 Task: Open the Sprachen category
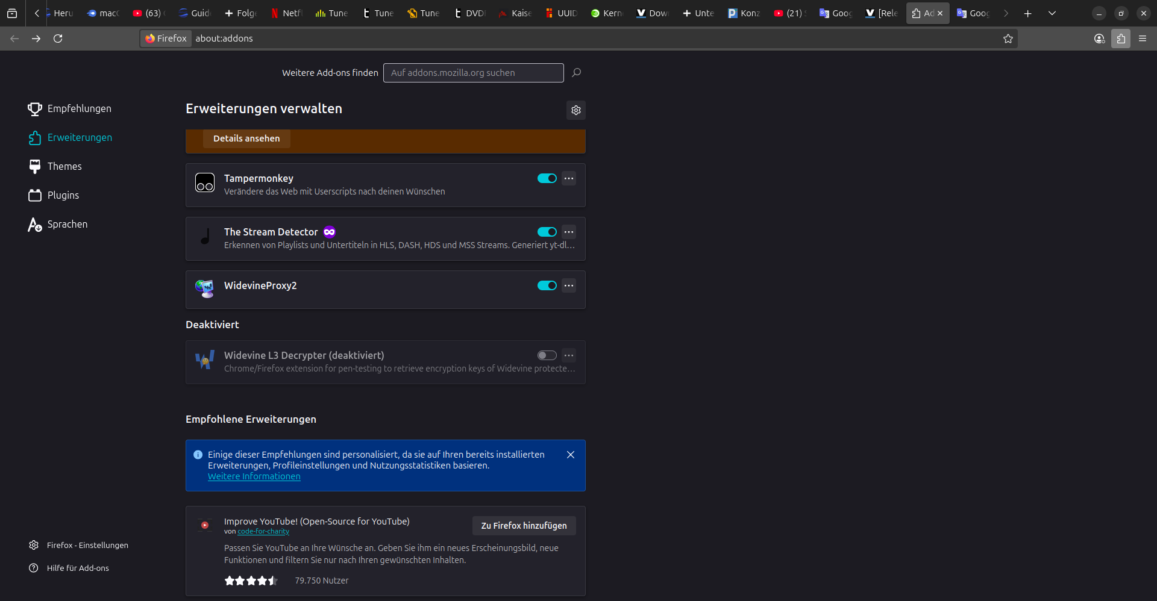click(58, 224)
